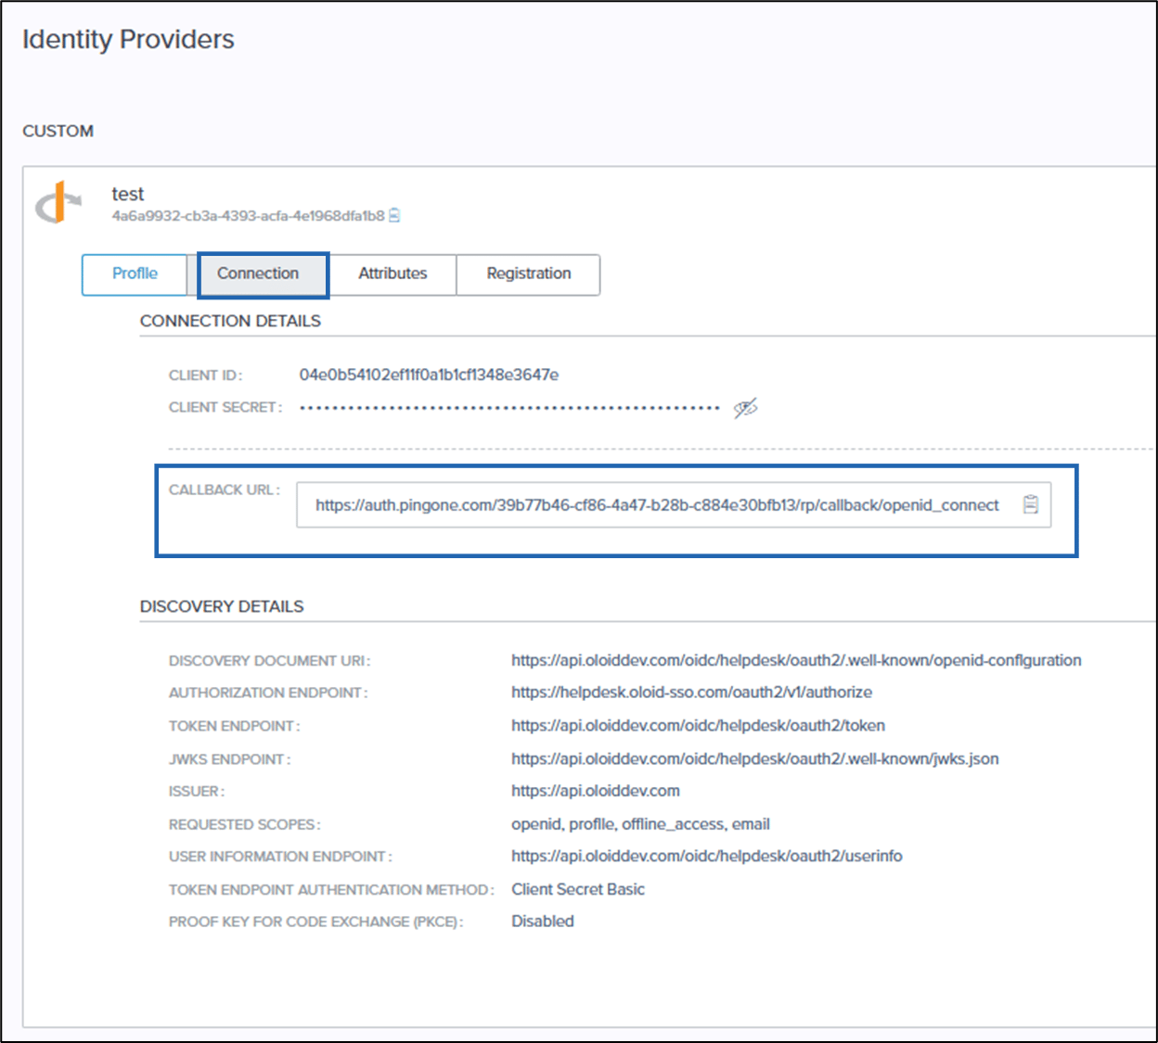Select the client ID value 04e0b54102ef11f0a1b1cf1348e3647e

[429, 375]
